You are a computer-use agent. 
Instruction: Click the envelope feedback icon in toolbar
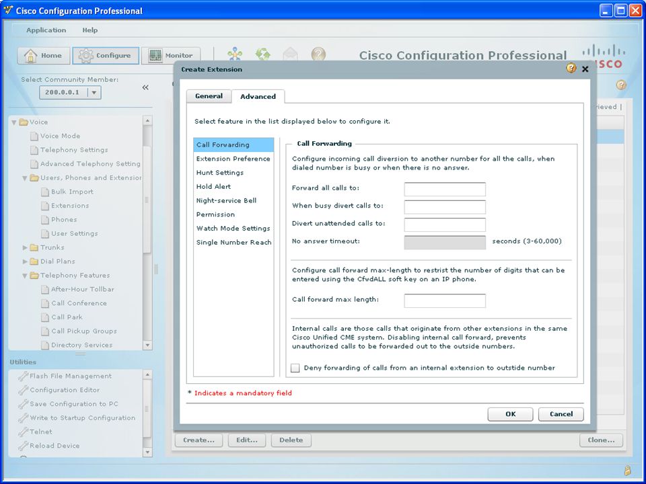coord(290,54)
